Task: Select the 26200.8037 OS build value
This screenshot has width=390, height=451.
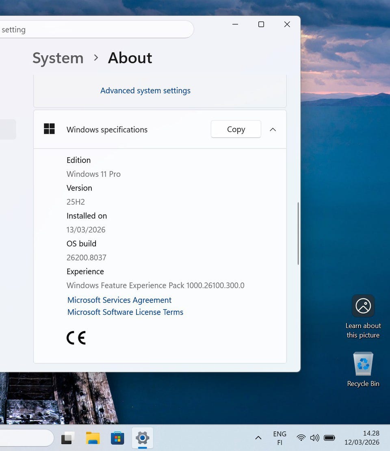Action: (x=86, y=258)
